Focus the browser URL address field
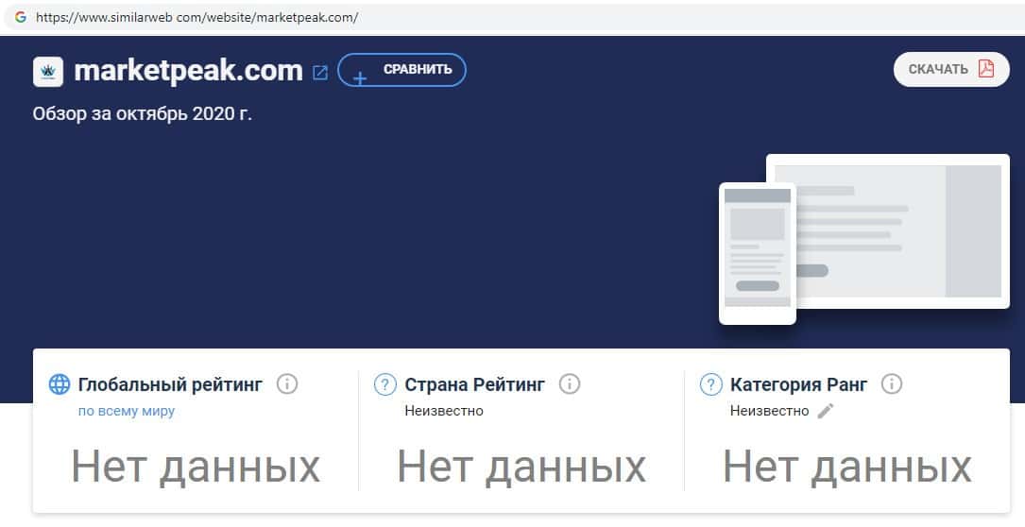The width and height of the screenshot is (1025, 527). pos(512,17)
